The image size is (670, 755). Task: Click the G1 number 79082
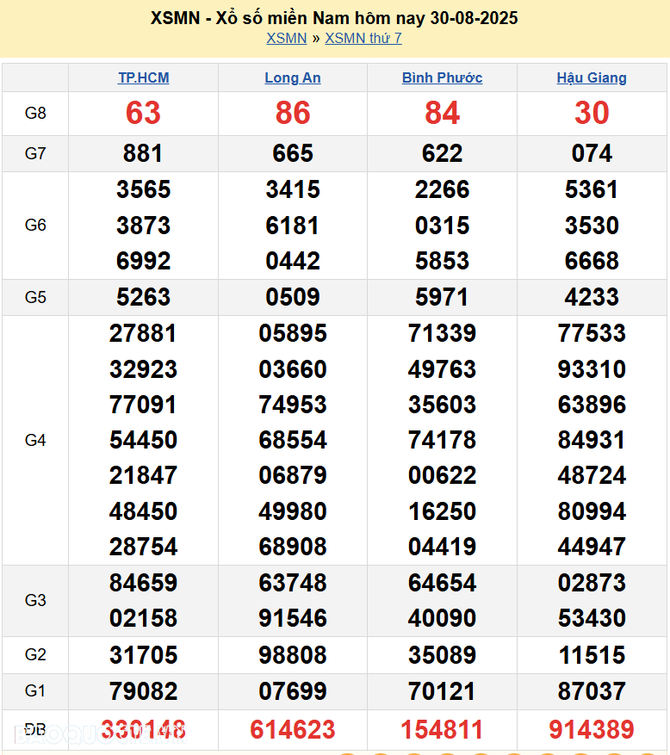click(143, 690)
